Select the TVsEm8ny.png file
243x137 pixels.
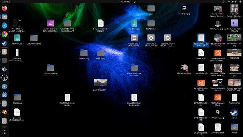218,114
